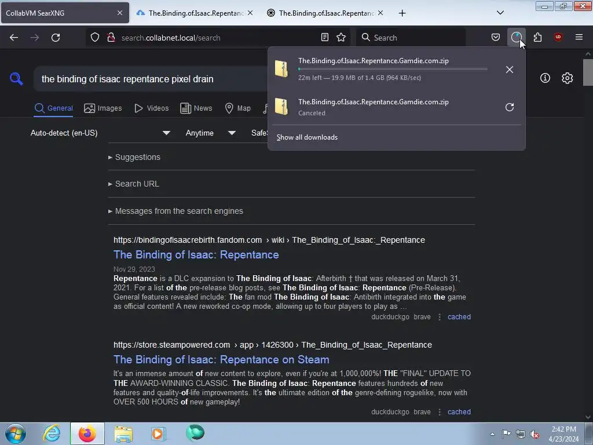593x445 pixels.
Task: Open the Firefox hamburger menu
Action: [x=579, y=37]
